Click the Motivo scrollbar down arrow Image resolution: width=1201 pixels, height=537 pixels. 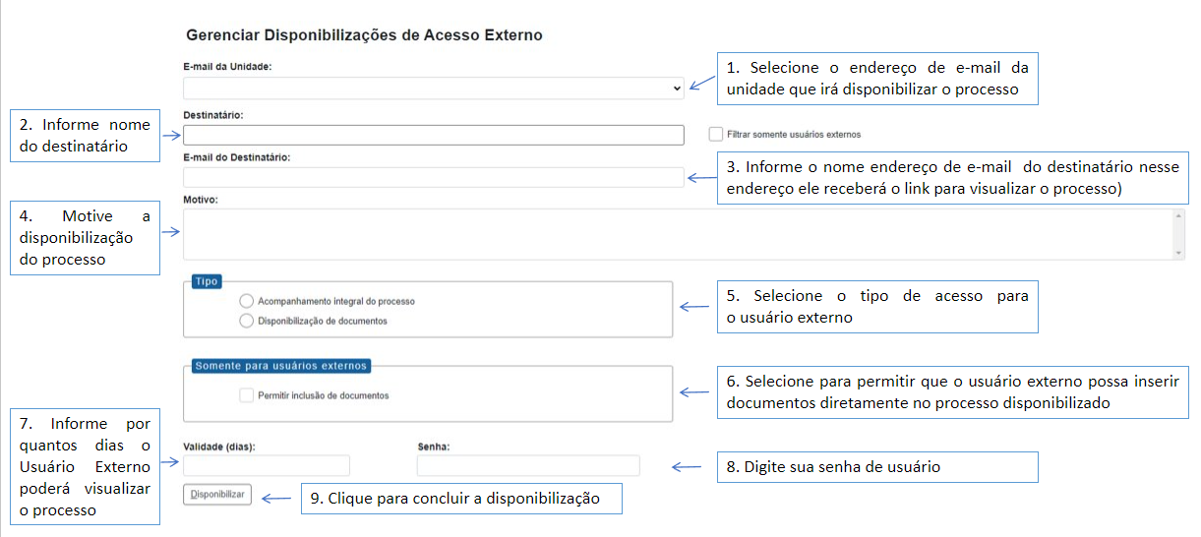[1178, 253]
